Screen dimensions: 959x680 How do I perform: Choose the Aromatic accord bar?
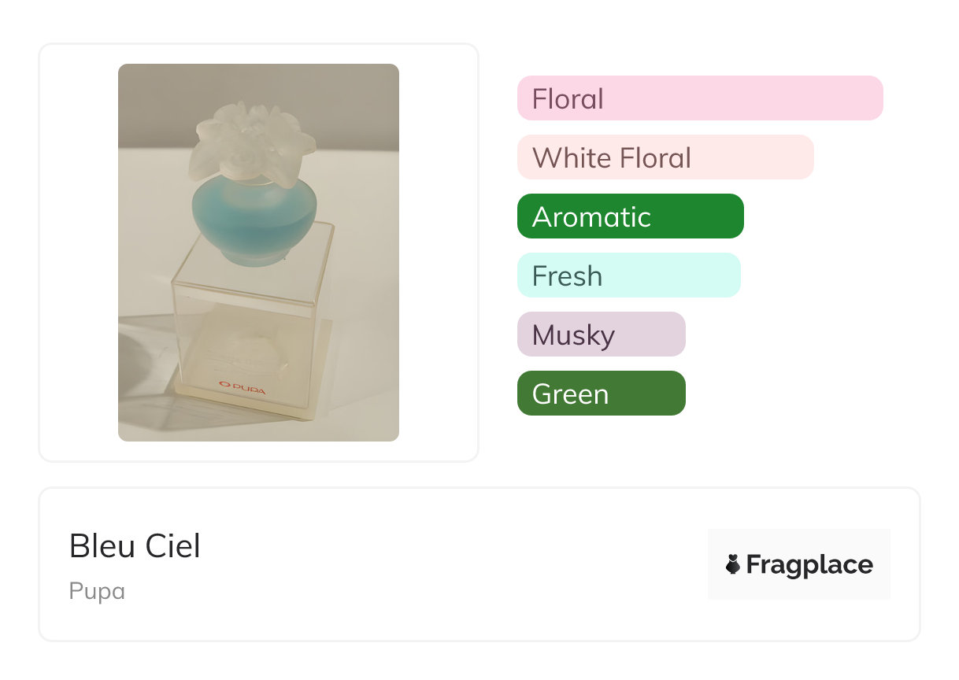tap(630, 216)
